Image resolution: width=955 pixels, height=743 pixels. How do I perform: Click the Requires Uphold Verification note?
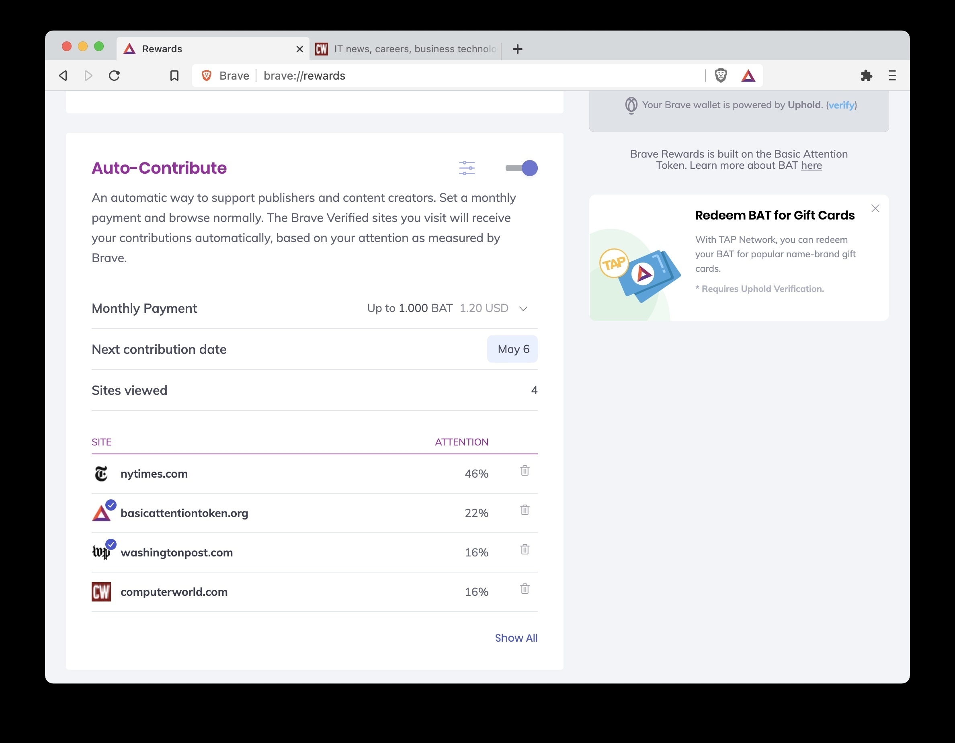[760, 289]
